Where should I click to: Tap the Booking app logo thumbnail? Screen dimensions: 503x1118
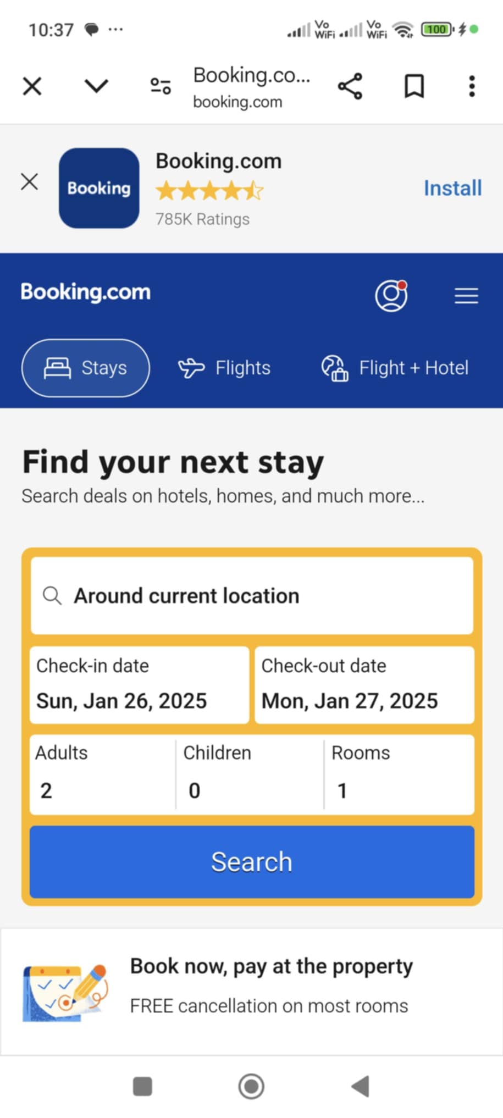pos(99,188)
